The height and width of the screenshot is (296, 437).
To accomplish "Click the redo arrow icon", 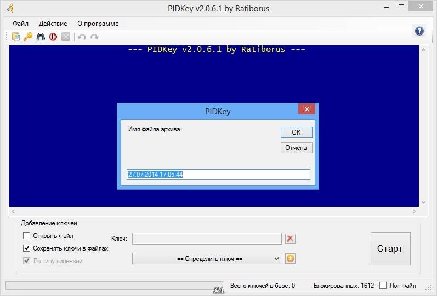I will [x=94, y=37].
